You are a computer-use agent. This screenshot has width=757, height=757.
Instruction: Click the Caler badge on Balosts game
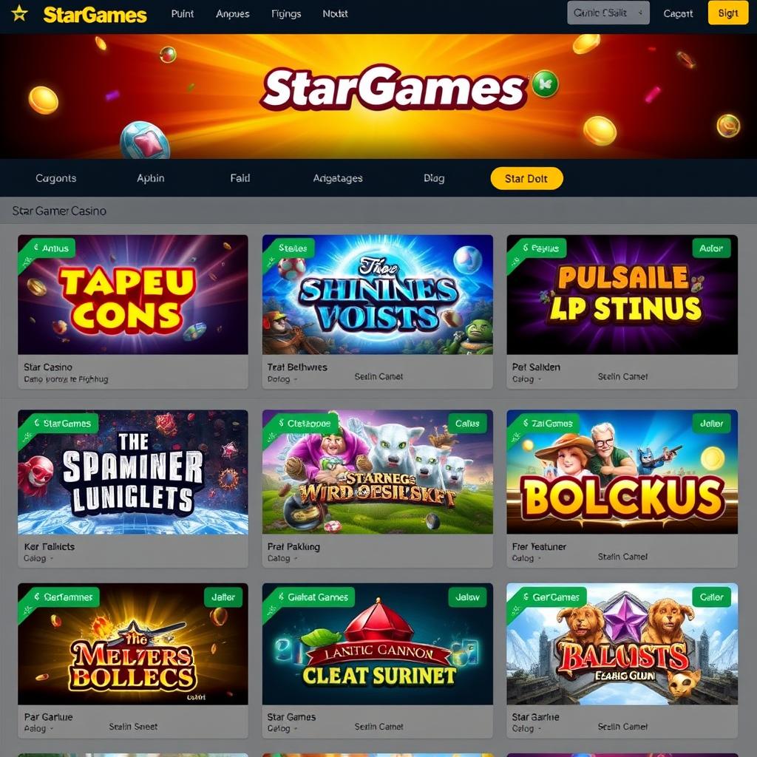(711, 597)
